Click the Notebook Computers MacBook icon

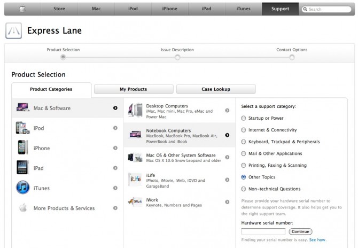[x=135, y=135]
